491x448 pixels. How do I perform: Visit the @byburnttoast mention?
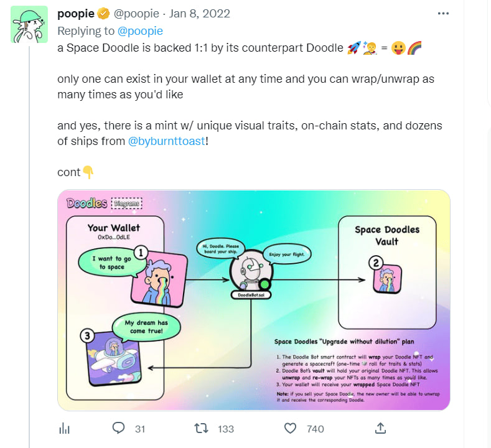[x=166, y=141]
